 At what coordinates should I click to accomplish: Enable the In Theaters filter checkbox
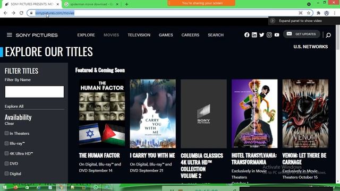tap(6, 133)
